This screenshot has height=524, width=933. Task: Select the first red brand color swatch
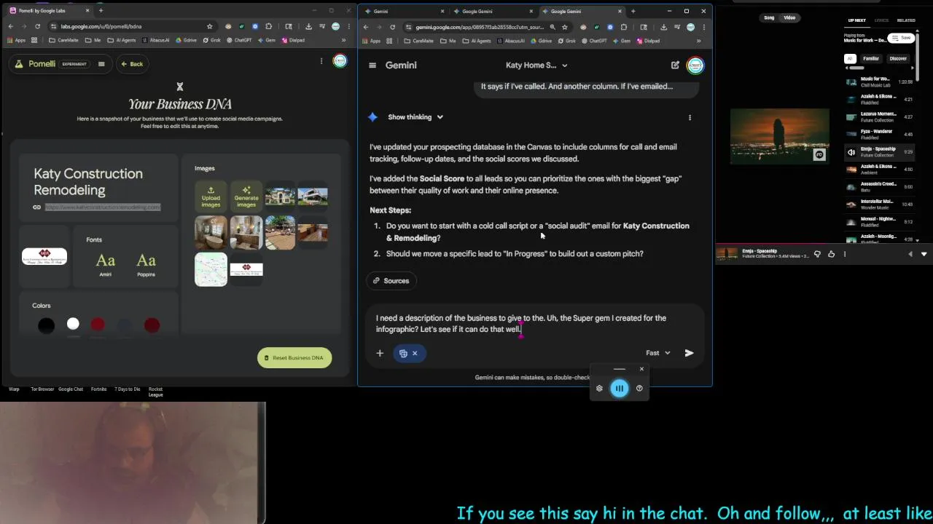pos(98,325)
